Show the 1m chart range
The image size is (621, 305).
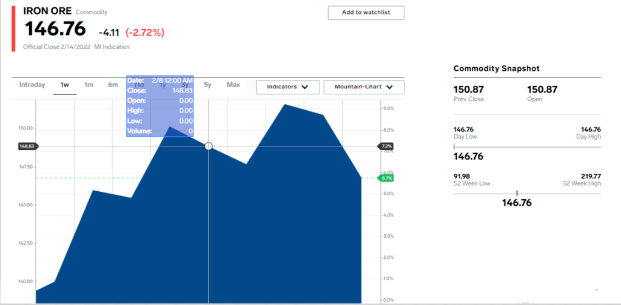click(x=89, y=85)
